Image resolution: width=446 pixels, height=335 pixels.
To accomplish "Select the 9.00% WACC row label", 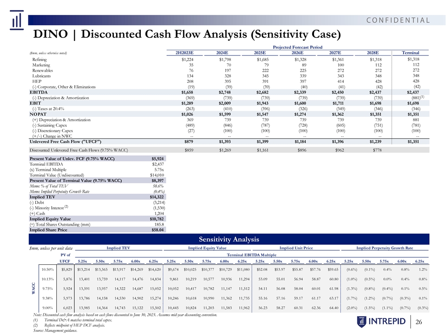I will coord(47,308).
